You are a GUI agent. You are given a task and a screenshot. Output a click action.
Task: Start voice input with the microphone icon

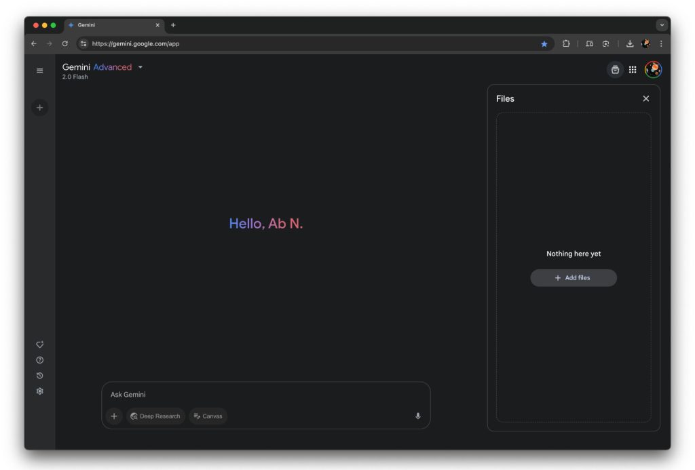point(417,416)
